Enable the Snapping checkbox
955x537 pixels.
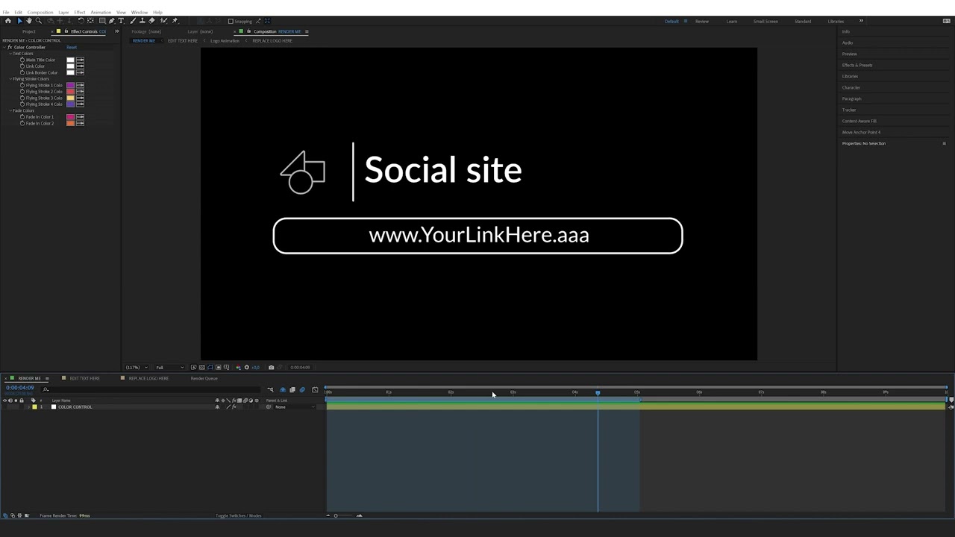231,21
